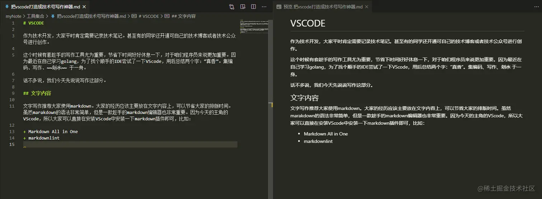Click line number 9 in the gutter

tap(13, 93)
